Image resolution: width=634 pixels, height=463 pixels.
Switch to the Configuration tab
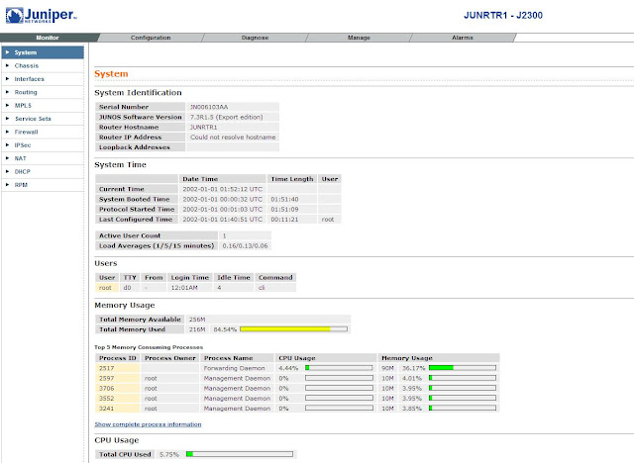[151, 38]
